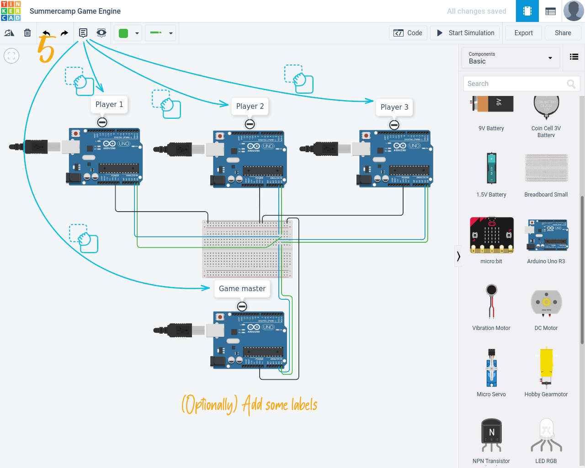Collapse the Player 1 note marker

coord(102,122)
